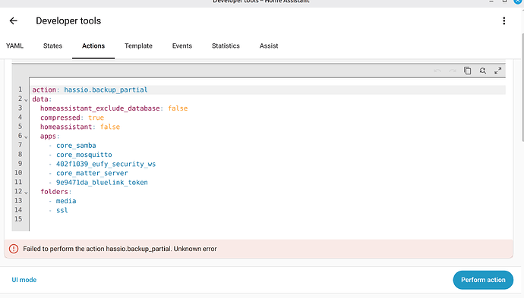
Task: Click the hassio.backup_partial action value
Action: click(106, 89)
